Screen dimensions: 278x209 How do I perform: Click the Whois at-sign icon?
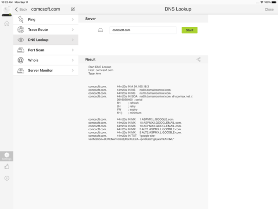[21, 60]
